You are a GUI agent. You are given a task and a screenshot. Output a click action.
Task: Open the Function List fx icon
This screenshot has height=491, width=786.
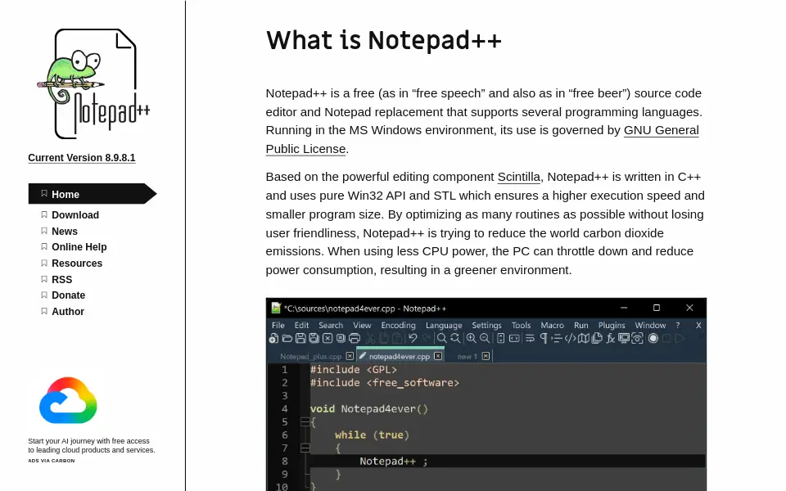point(611,338)
